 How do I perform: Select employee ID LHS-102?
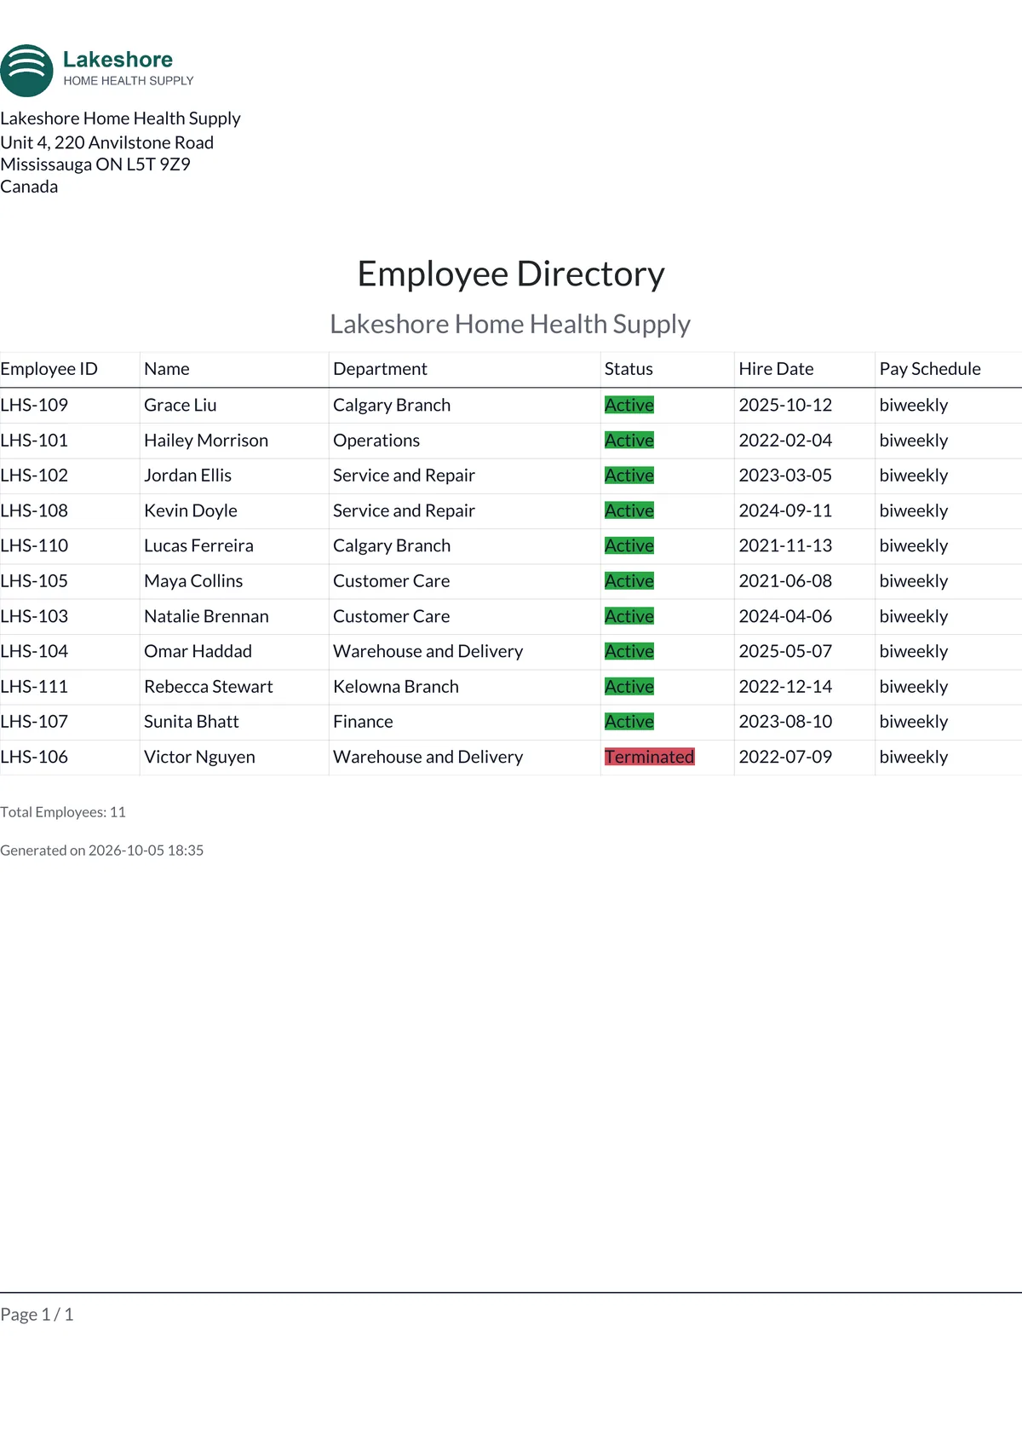(x=34, y=476)
